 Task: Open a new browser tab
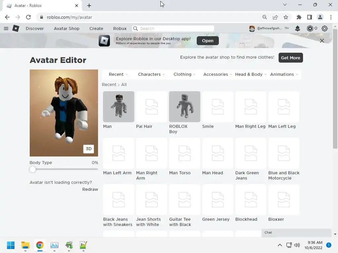[89, 6]
